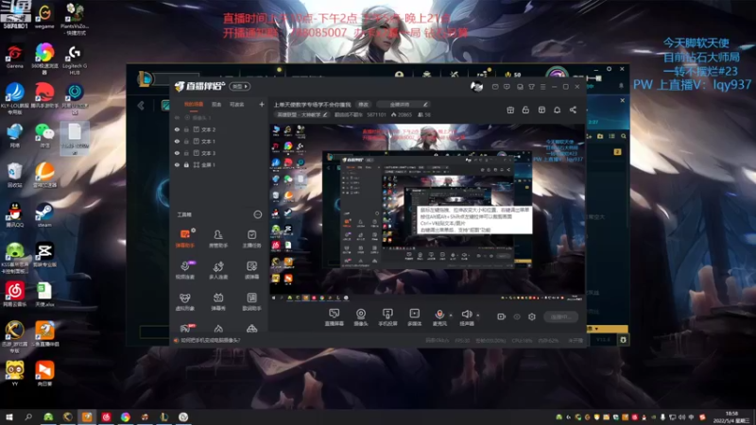The width and height of the screenshot is (756, 425).
Task: Open the 视频连麦 tool icon
Action: pos(184,270)
